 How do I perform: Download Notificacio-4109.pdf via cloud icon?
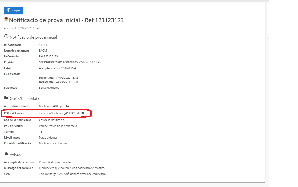point(68,106)
